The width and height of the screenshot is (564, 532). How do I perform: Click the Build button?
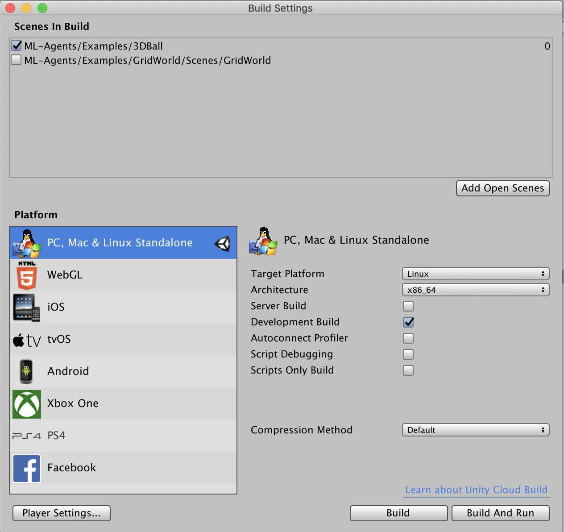[398, 513]
